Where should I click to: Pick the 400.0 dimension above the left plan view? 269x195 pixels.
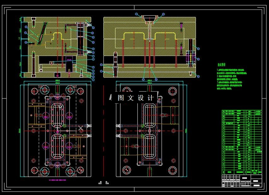[57, 80]
